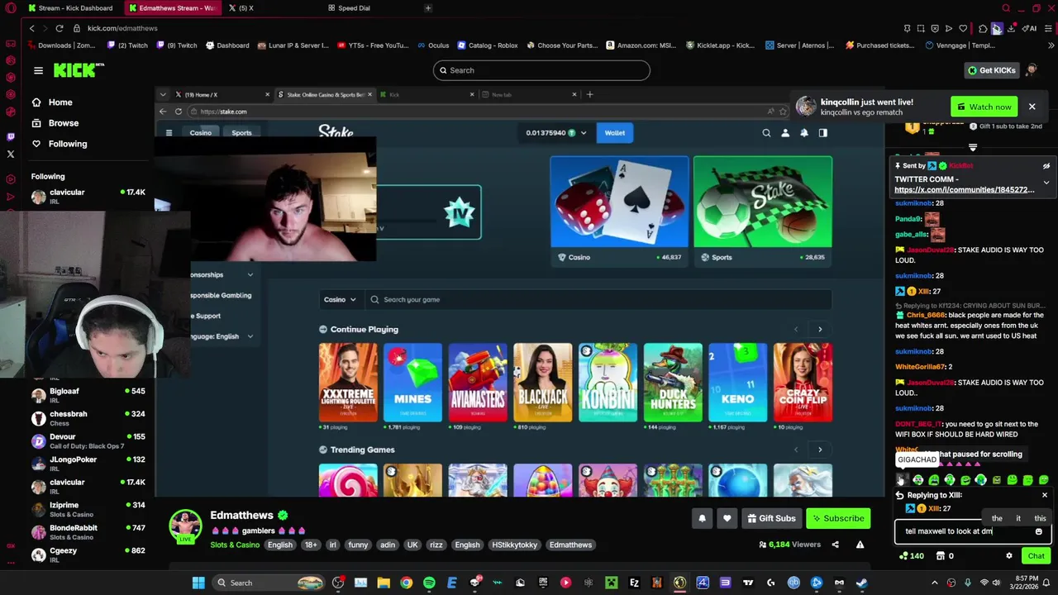
Task: Click the browser toolbar heart bookmark icon
Action: pyautogui.click(x=963, y=28)
